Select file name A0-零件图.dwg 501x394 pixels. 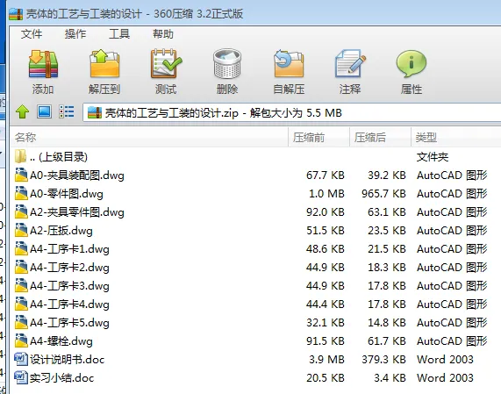tap(67, 194)
